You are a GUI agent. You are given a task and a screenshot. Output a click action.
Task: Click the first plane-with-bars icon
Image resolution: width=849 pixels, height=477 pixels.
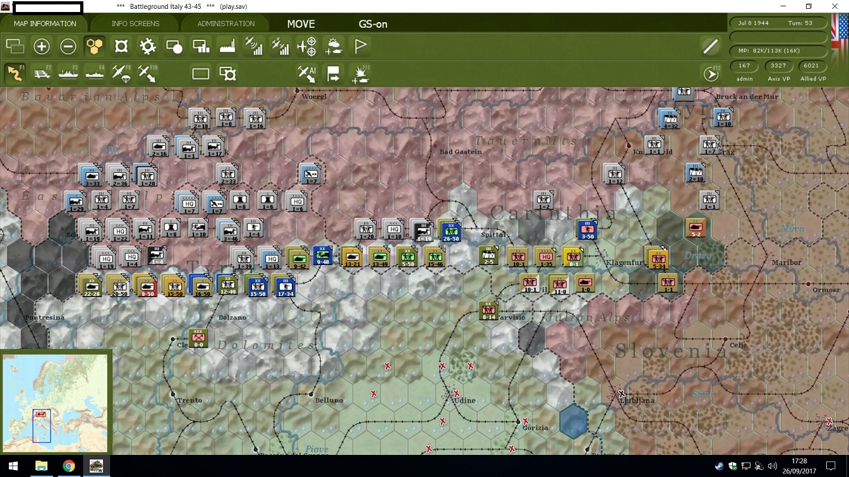[x=254, y=46]
